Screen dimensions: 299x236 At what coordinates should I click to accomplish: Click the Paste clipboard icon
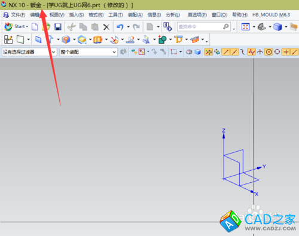pos(95,27)
